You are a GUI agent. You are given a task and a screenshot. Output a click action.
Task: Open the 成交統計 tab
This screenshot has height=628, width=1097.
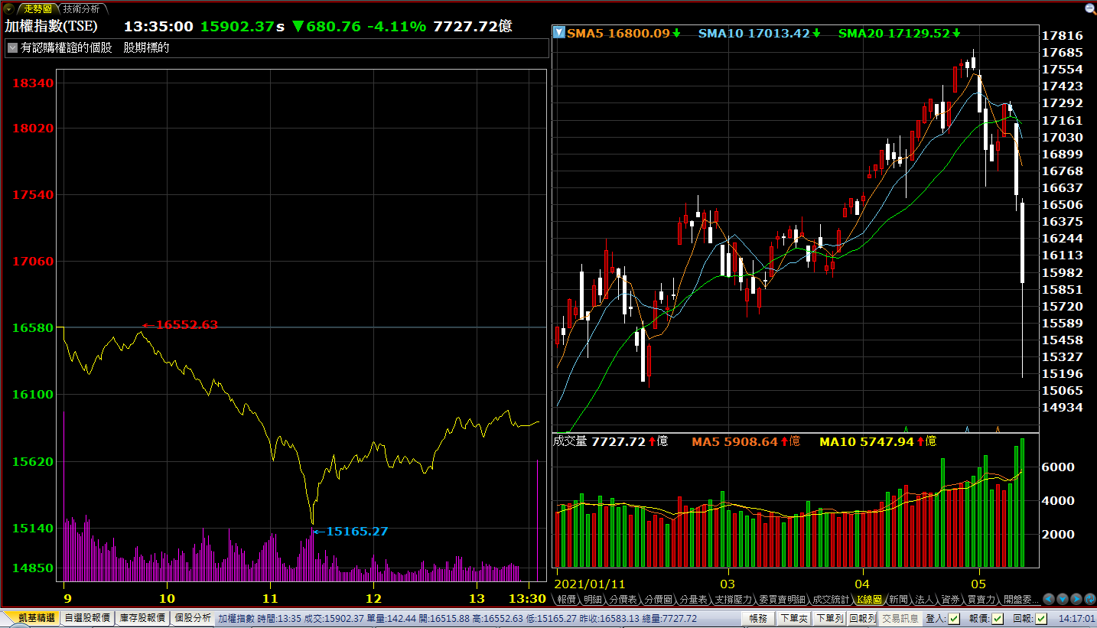[831, 600]
